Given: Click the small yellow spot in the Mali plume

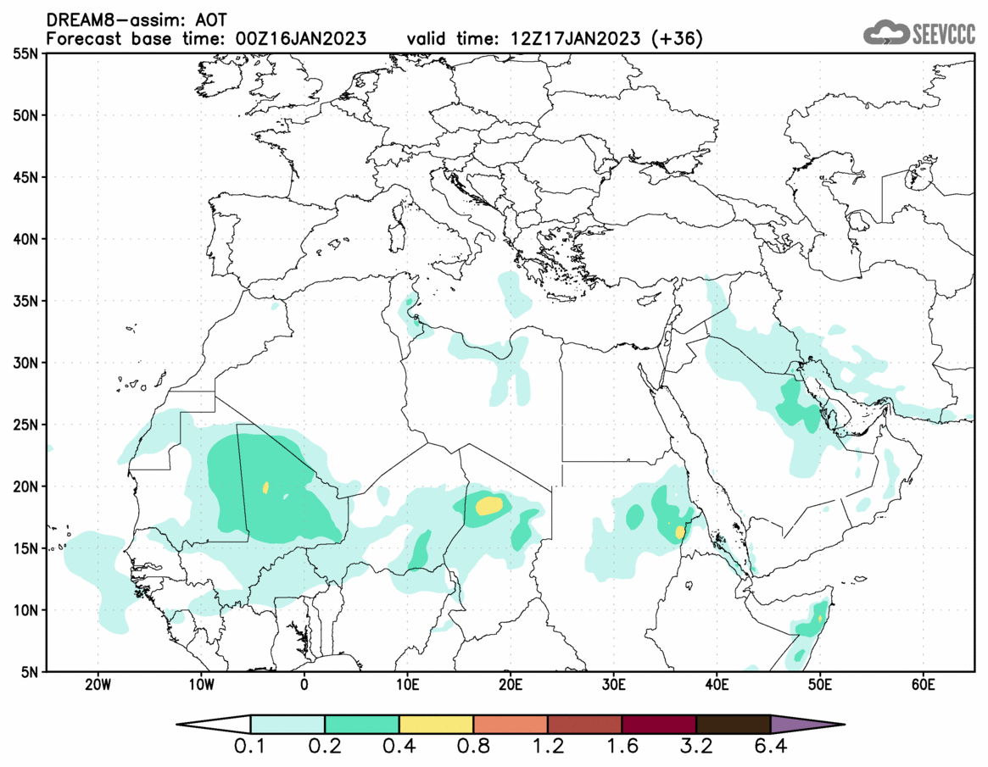Looking at the screenshot, I should pos(266,487).
